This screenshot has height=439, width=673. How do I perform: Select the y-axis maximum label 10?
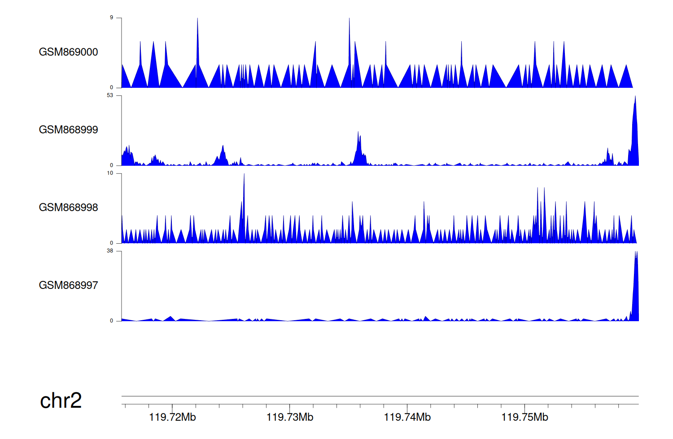pyautogui.click(x=110, y=173)
